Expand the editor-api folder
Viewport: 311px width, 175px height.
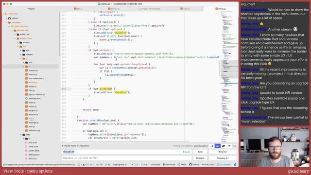[15, 35]
